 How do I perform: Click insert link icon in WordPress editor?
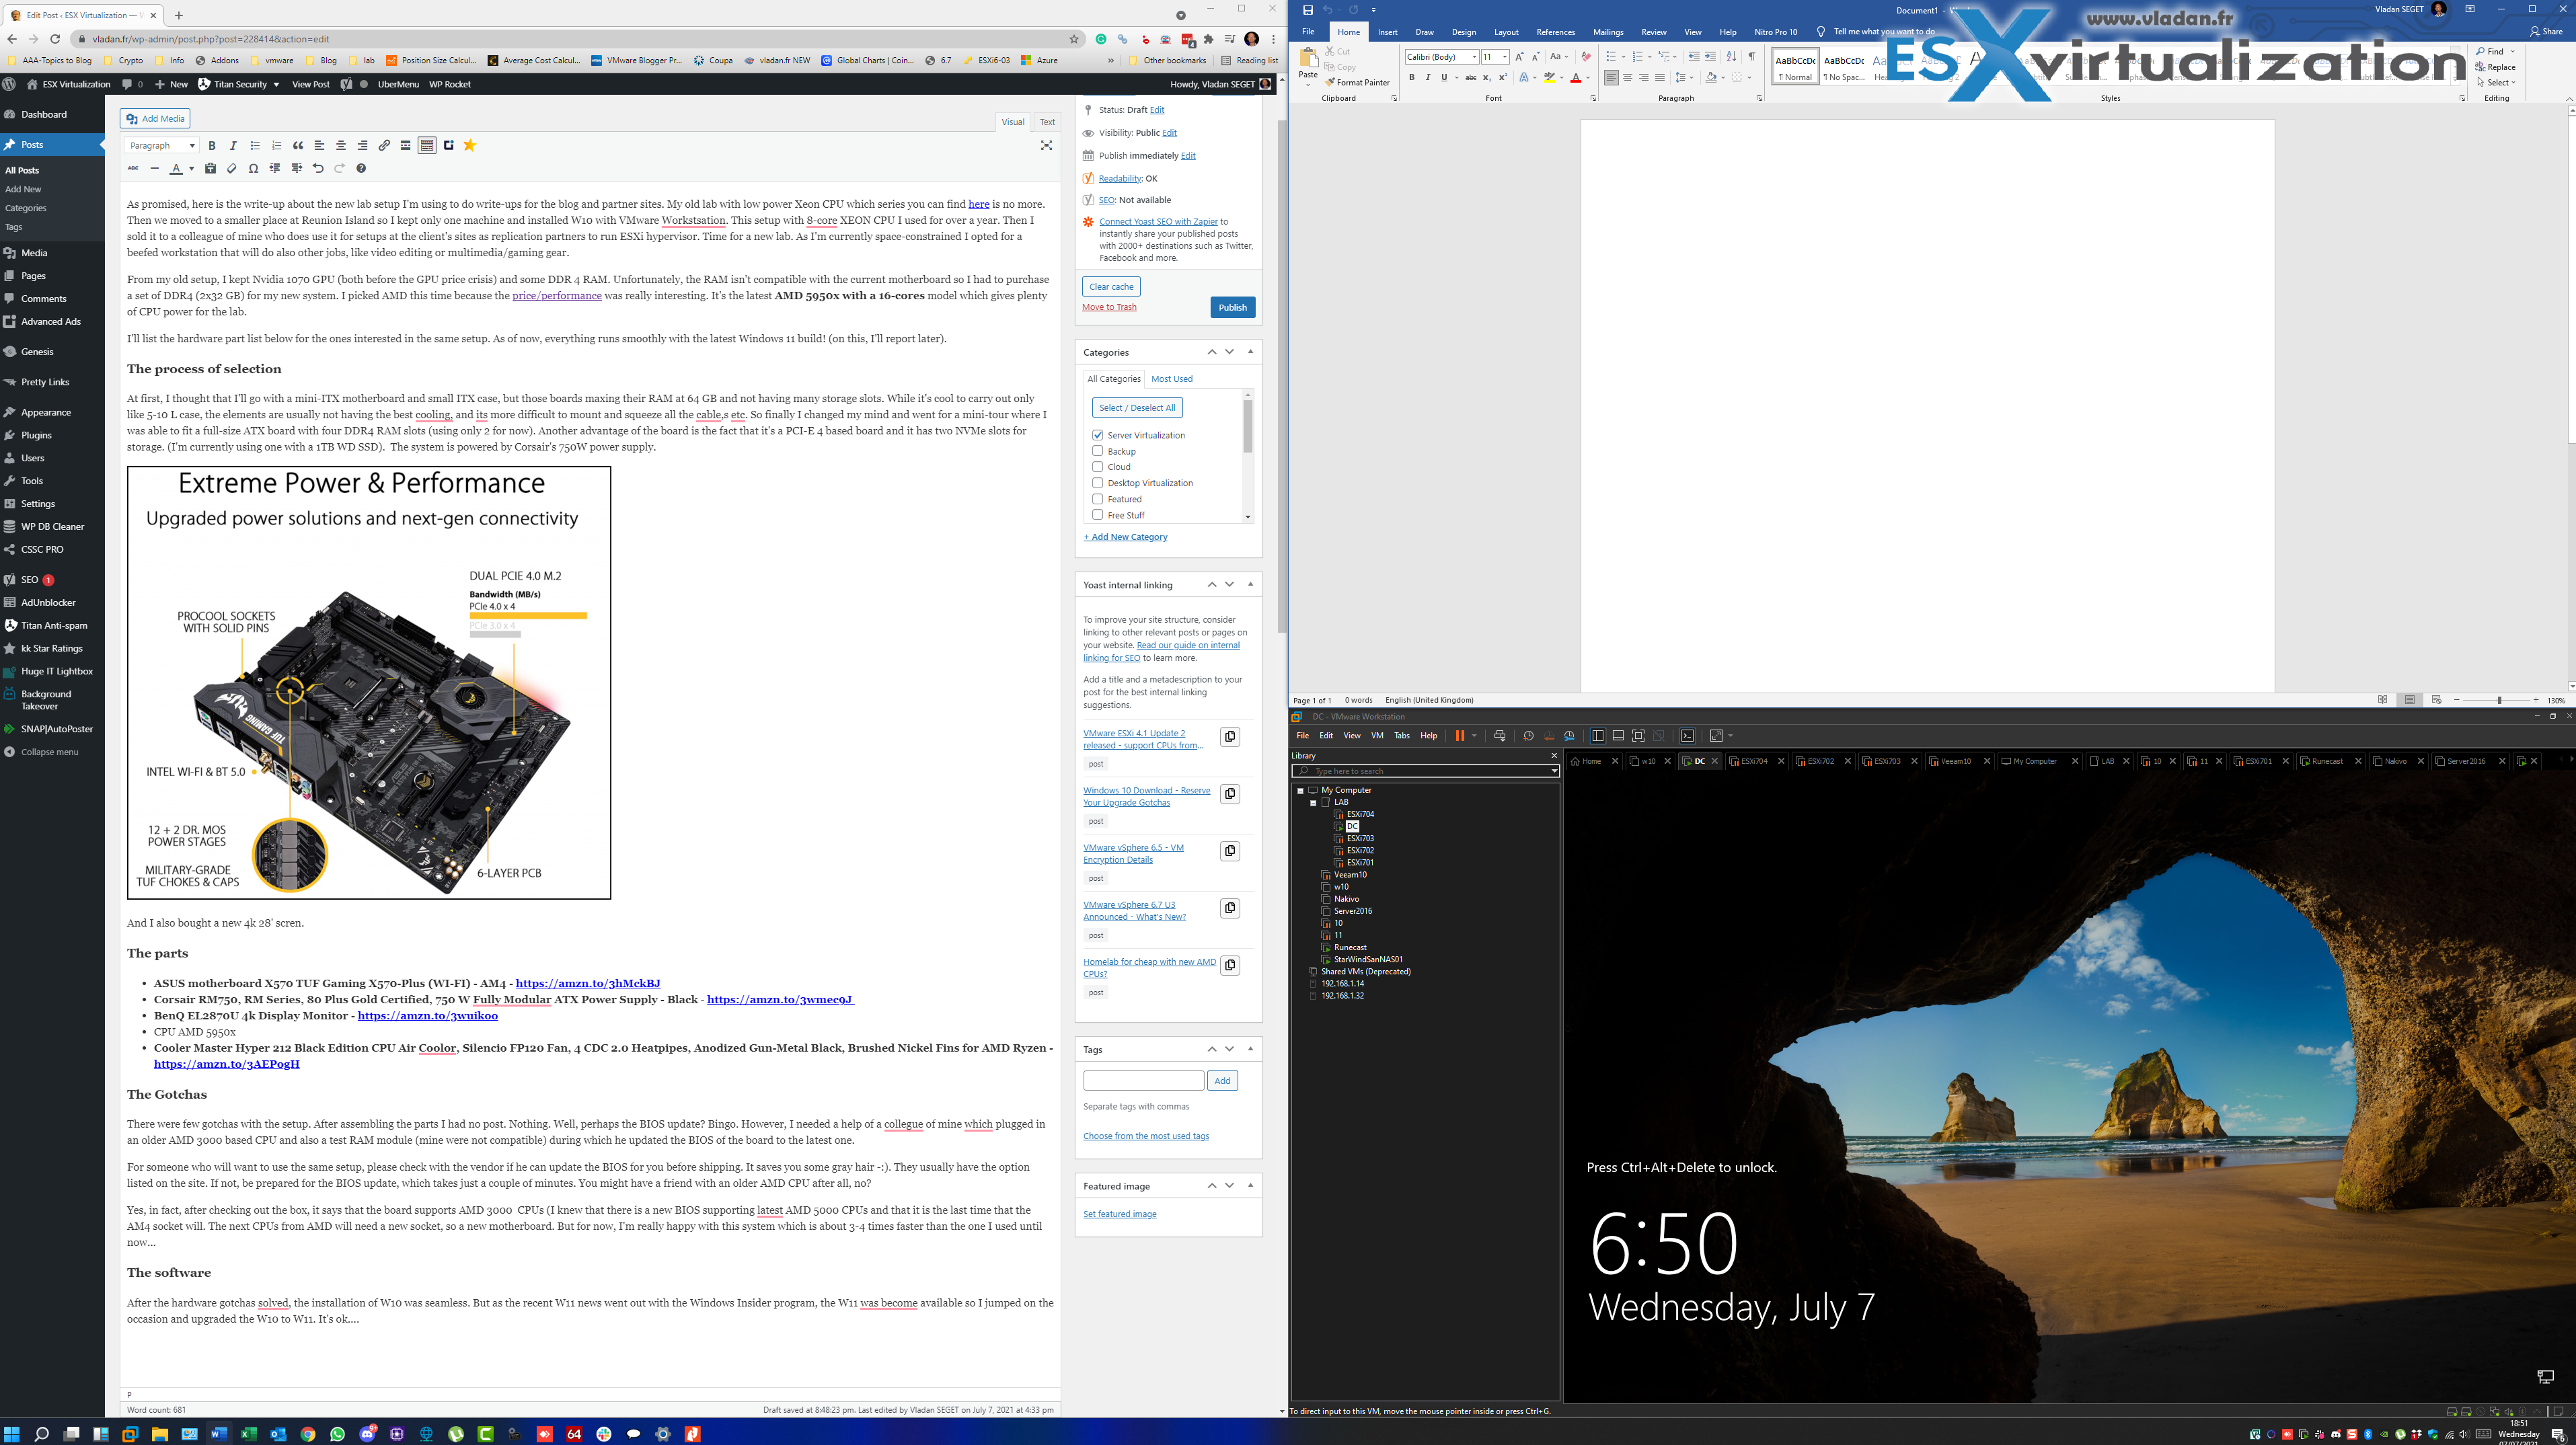point(384,146)
